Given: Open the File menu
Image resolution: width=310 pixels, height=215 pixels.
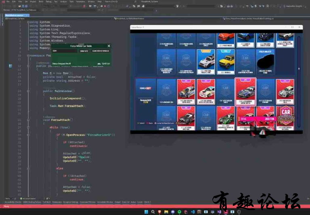Looking at the screenshot, I should pos(8,2).
